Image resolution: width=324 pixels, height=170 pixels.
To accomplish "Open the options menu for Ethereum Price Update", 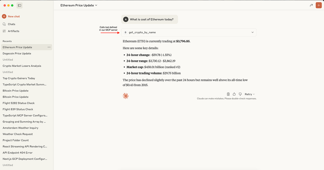I will point(49,47).
